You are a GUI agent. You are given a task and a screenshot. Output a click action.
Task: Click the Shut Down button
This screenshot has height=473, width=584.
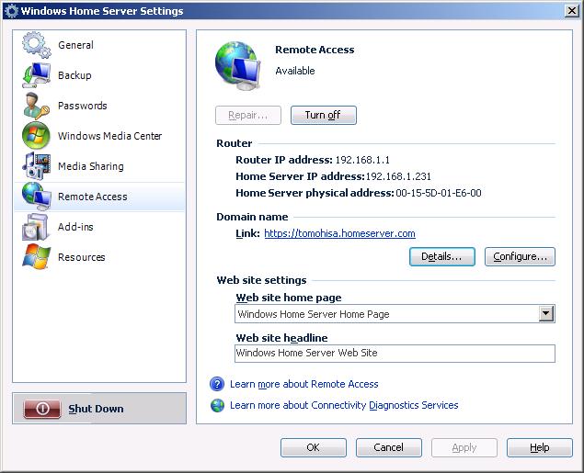[99, 409]
